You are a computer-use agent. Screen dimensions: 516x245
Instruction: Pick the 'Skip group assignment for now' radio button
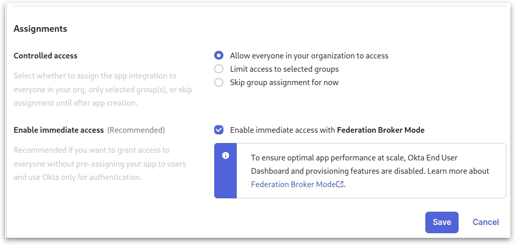[x=219, y=83]
